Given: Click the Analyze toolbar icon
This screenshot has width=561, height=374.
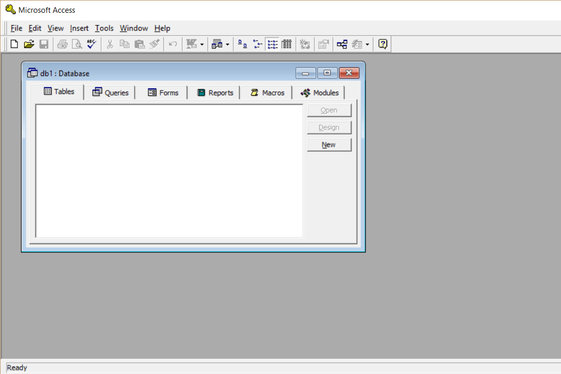Looking at the screenshot, I should [217, 44].
